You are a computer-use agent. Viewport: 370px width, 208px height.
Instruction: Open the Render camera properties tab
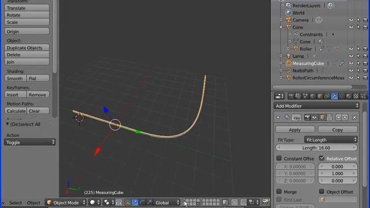tap(291, 96)
